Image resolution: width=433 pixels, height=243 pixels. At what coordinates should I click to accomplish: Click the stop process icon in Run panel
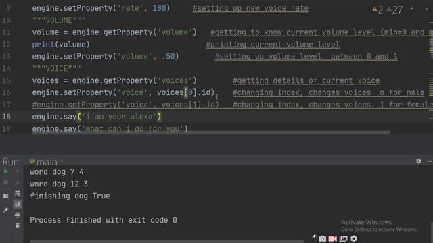click(x=5, y=182)
